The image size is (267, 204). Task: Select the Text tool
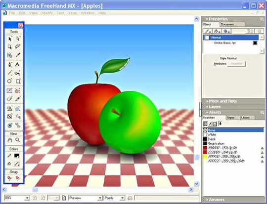tap(17, 65)
